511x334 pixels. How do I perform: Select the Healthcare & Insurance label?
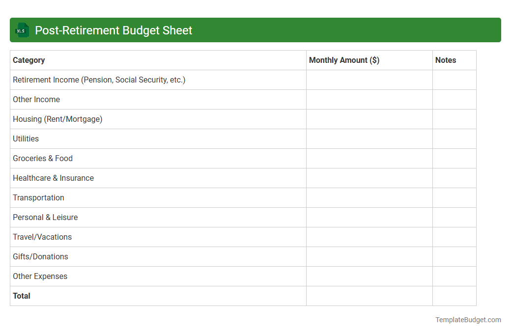[x=53, y=178]
